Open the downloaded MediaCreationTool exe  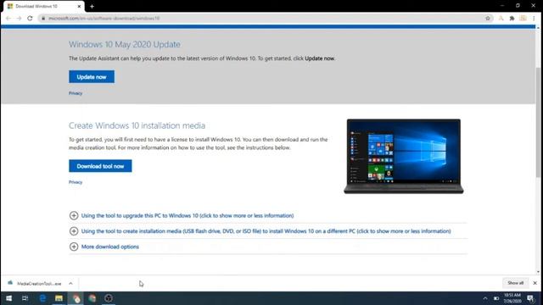pyautogui.click(x=39, y=284)
